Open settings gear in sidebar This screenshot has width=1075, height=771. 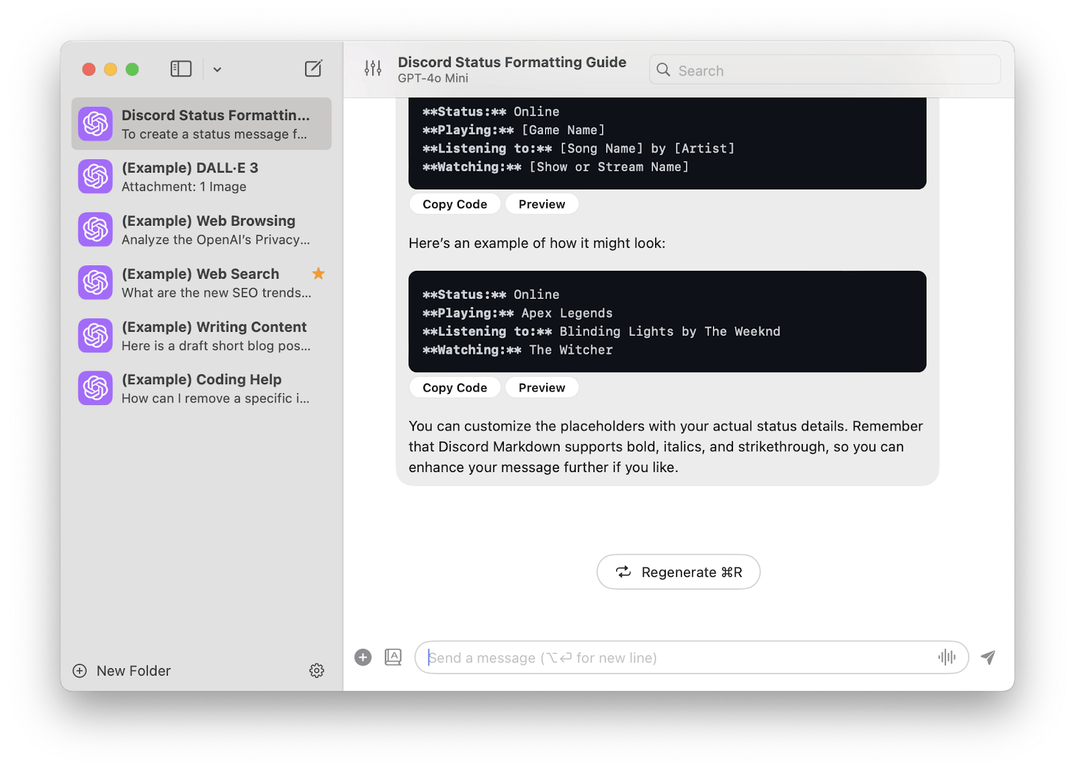coord(317,670)
